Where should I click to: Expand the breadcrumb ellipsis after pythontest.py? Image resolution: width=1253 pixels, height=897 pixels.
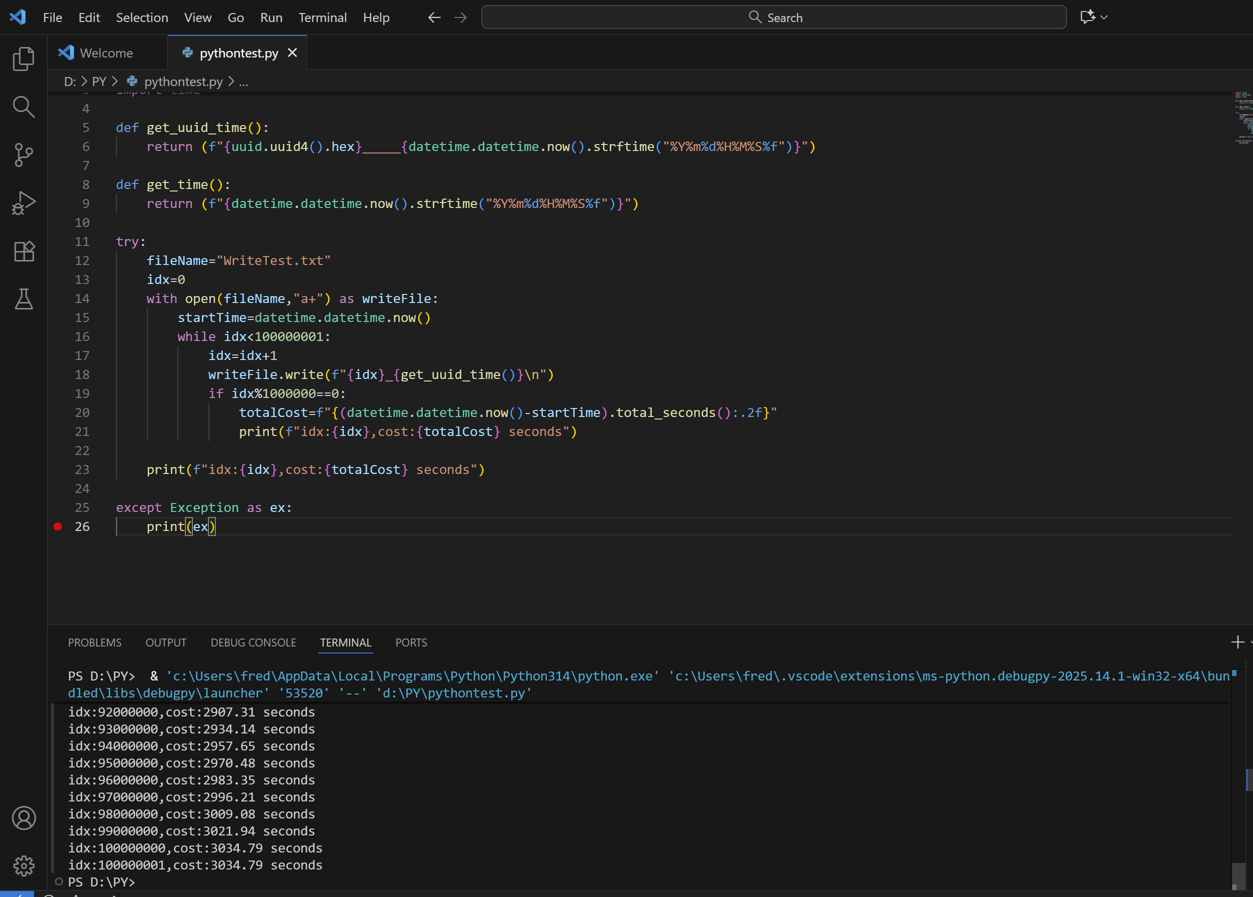[243, 81]
